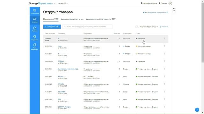Open the вычитываем черновик из дд document
The width and height of the screenshot is (204, 114).
(68, 69)
